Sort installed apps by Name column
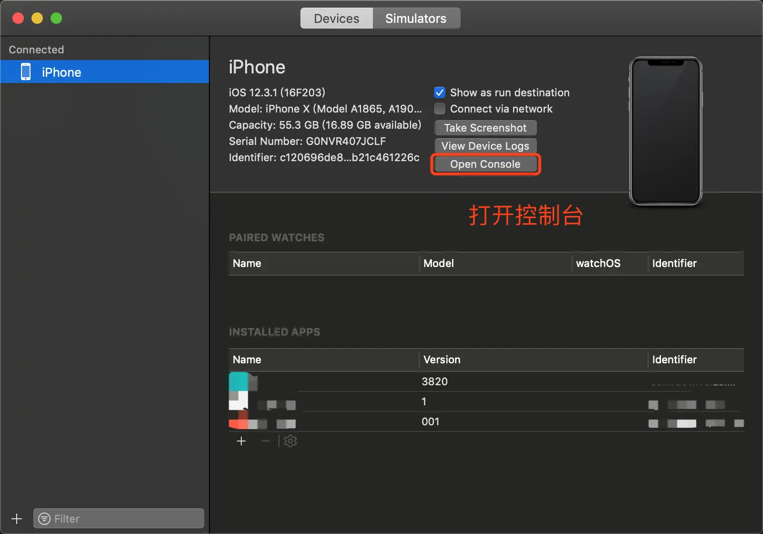763x534 pixels. pos(324,359)
